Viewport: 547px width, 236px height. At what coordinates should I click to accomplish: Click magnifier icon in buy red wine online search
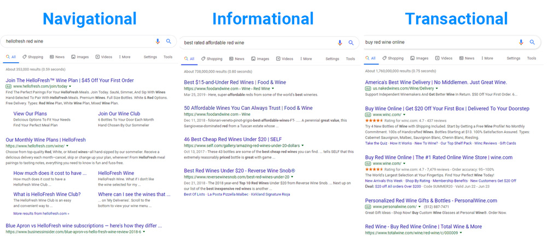[532, 42]
